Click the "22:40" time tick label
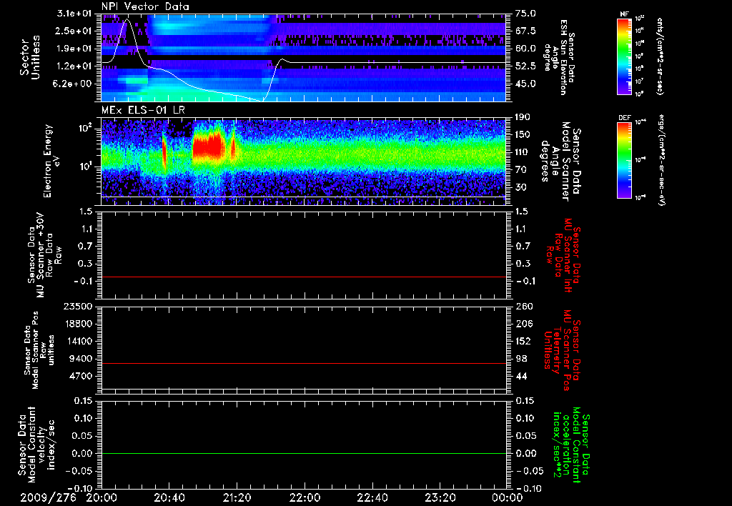This screenshot has width=732, height=506. click(x=372, y=497)
